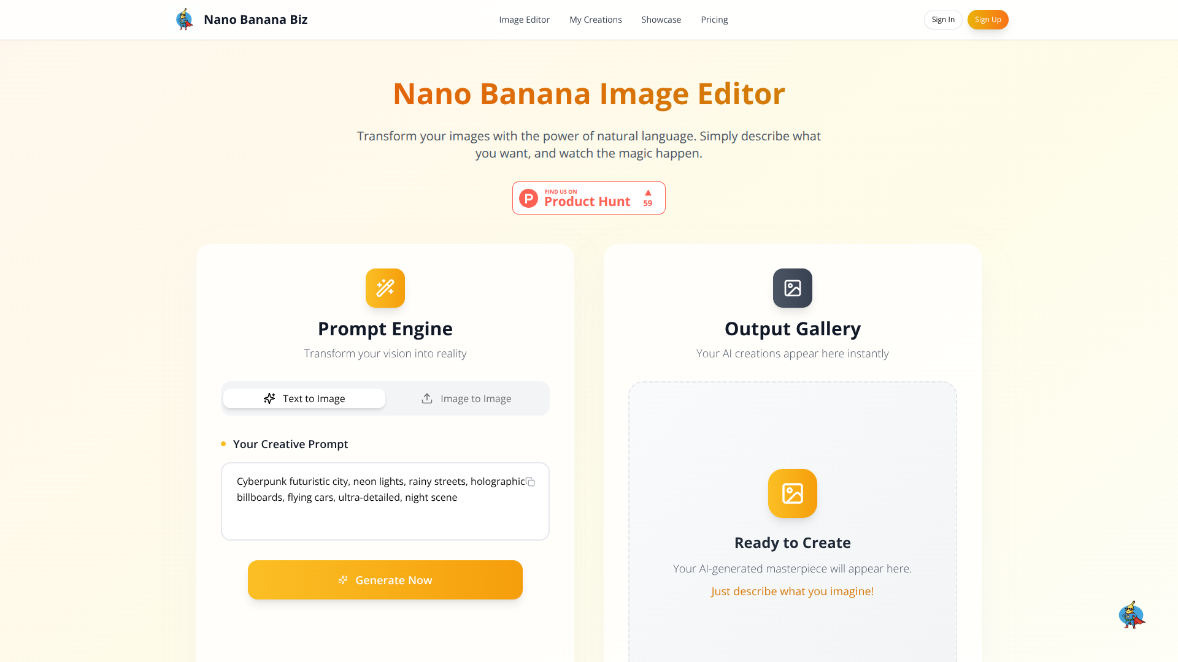
Task: Open the Image Editor menu item
Action: pyautogui.click(x=524, y=19)
